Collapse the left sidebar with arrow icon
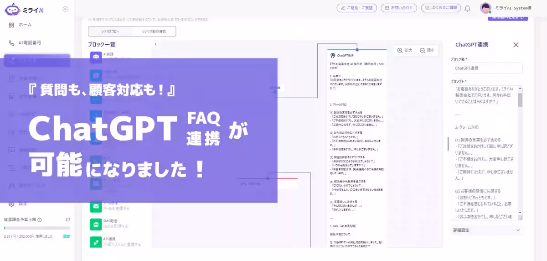547x261 pixels. [65, 9]
